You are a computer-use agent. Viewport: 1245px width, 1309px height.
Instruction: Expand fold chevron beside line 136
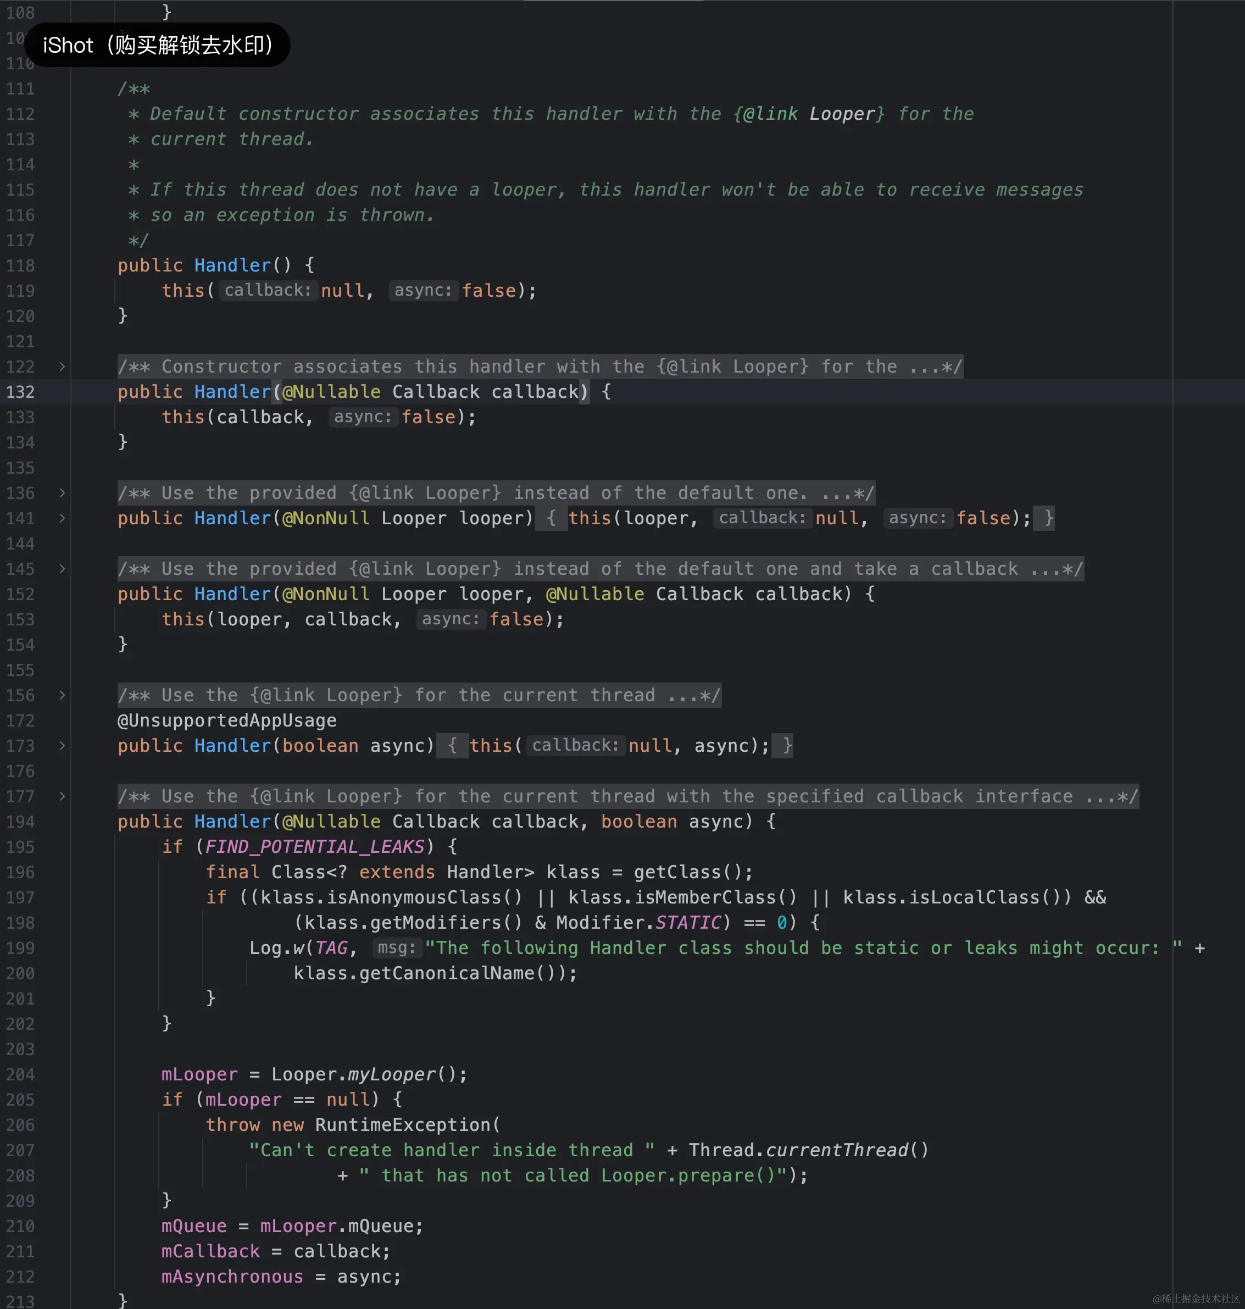pyautogui.click(x=62, y=492)
